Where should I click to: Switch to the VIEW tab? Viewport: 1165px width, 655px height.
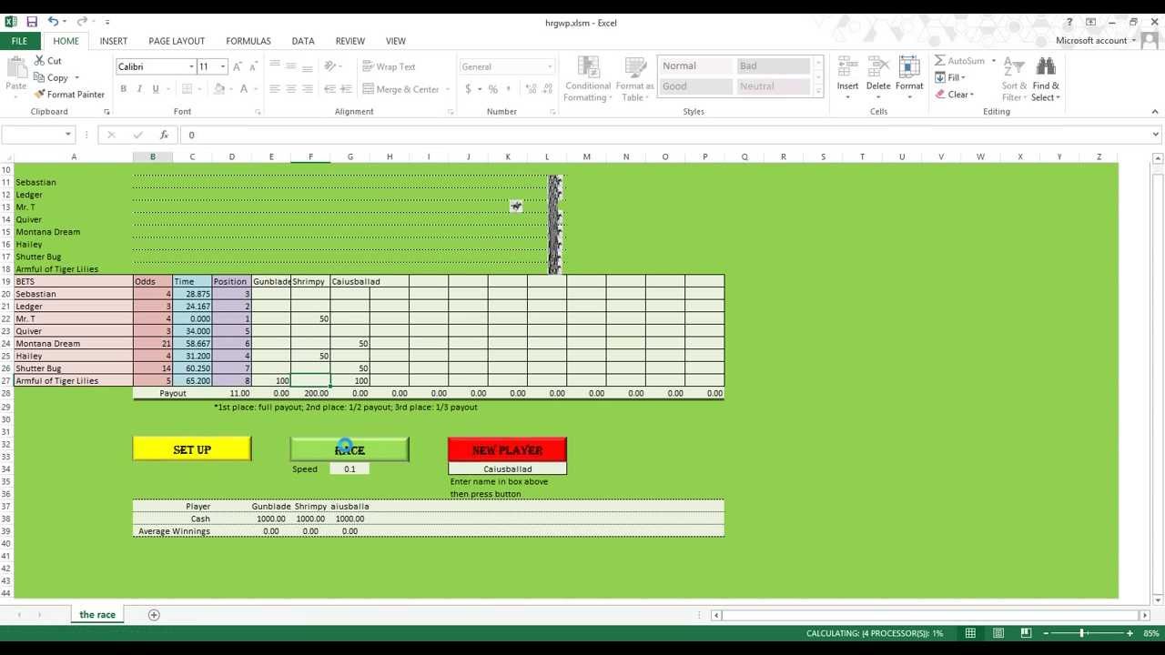[x=396, y=41]
